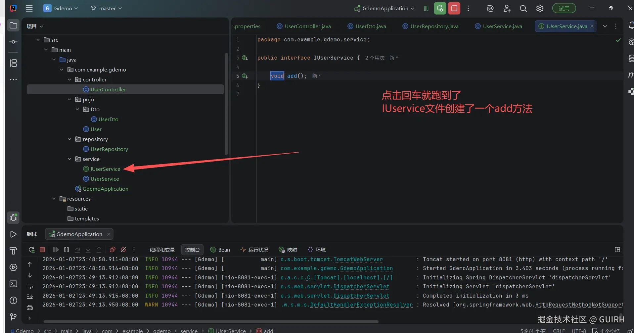This screenshot has height=333, width=634.
Task: Open the Debug tool window bug icon
Action: point(13,217)
